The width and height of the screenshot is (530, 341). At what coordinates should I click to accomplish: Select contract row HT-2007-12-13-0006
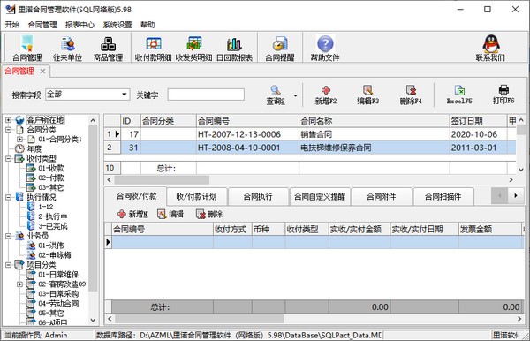click(309, 134)
